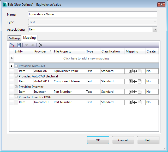Click the 'No' Create cell in AutoCAD row
The height and width of the screenshot is (152, 168).
[x=152, y=71]
